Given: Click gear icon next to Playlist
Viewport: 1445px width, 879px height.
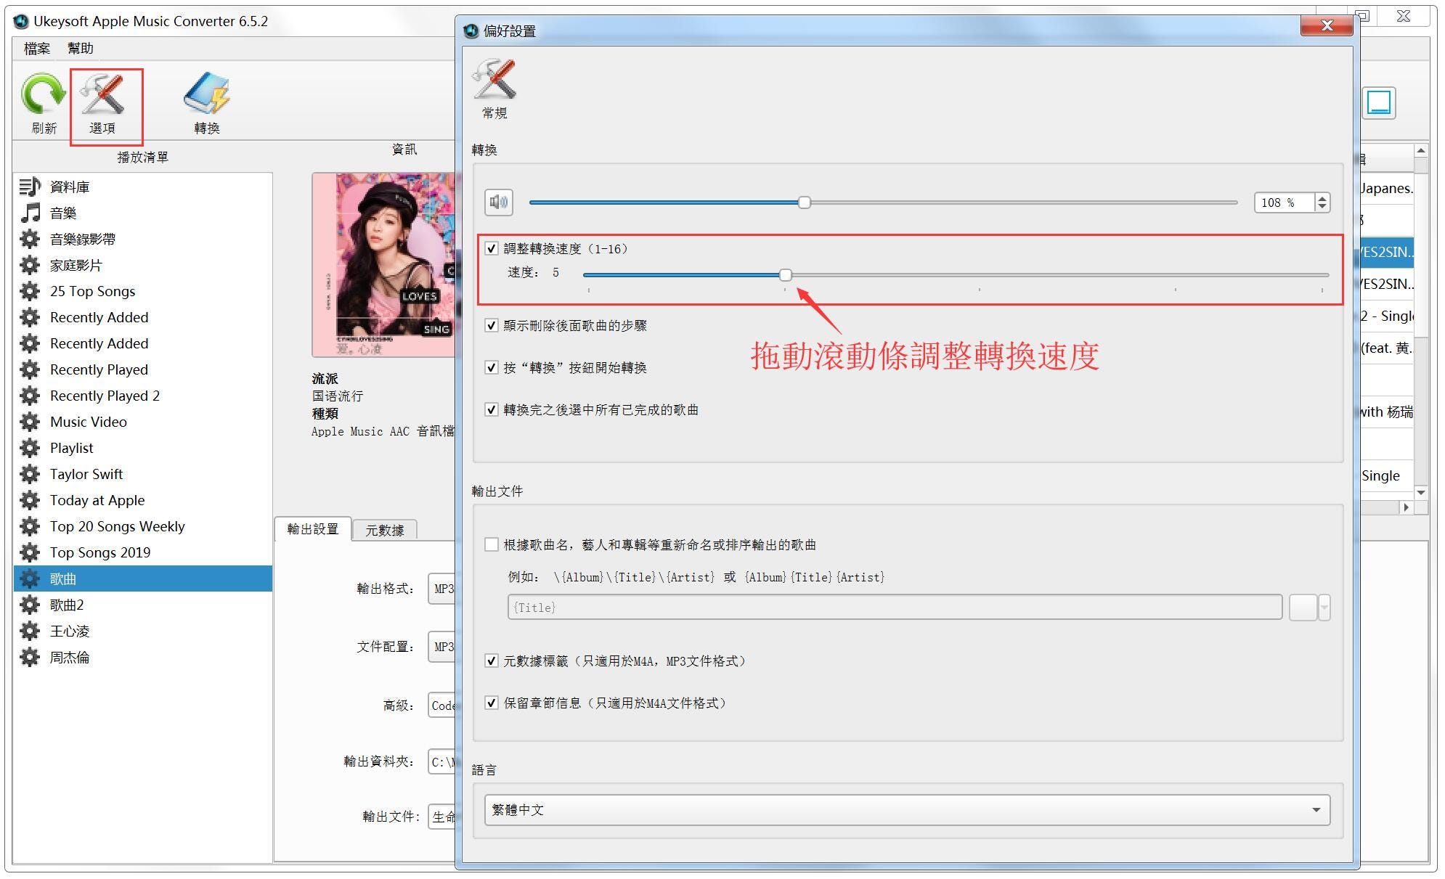Looking at the screenshot, I should [x=30, y=448].
